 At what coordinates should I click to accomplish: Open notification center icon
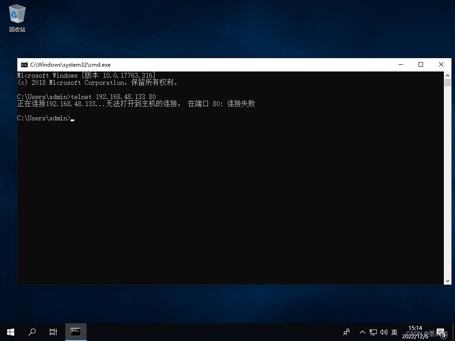click(x=440, y=332)
